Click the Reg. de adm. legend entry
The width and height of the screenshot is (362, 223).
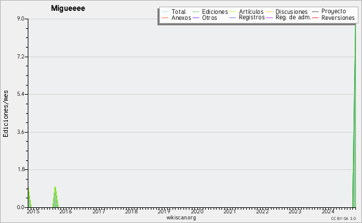tap(288, 17)
